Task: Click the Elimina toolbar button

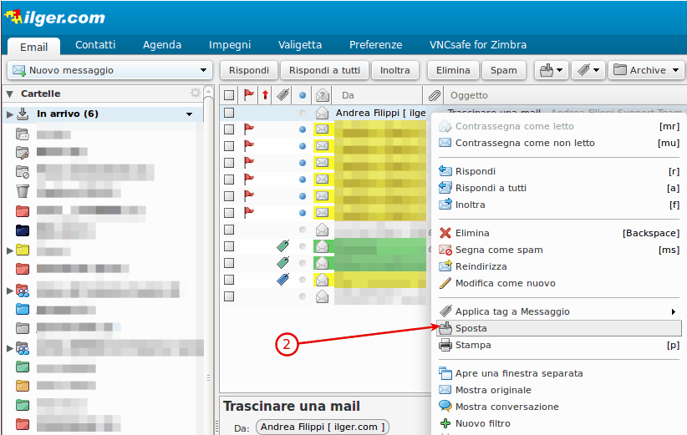Action: pyautogui.click(x=453, y=70)
